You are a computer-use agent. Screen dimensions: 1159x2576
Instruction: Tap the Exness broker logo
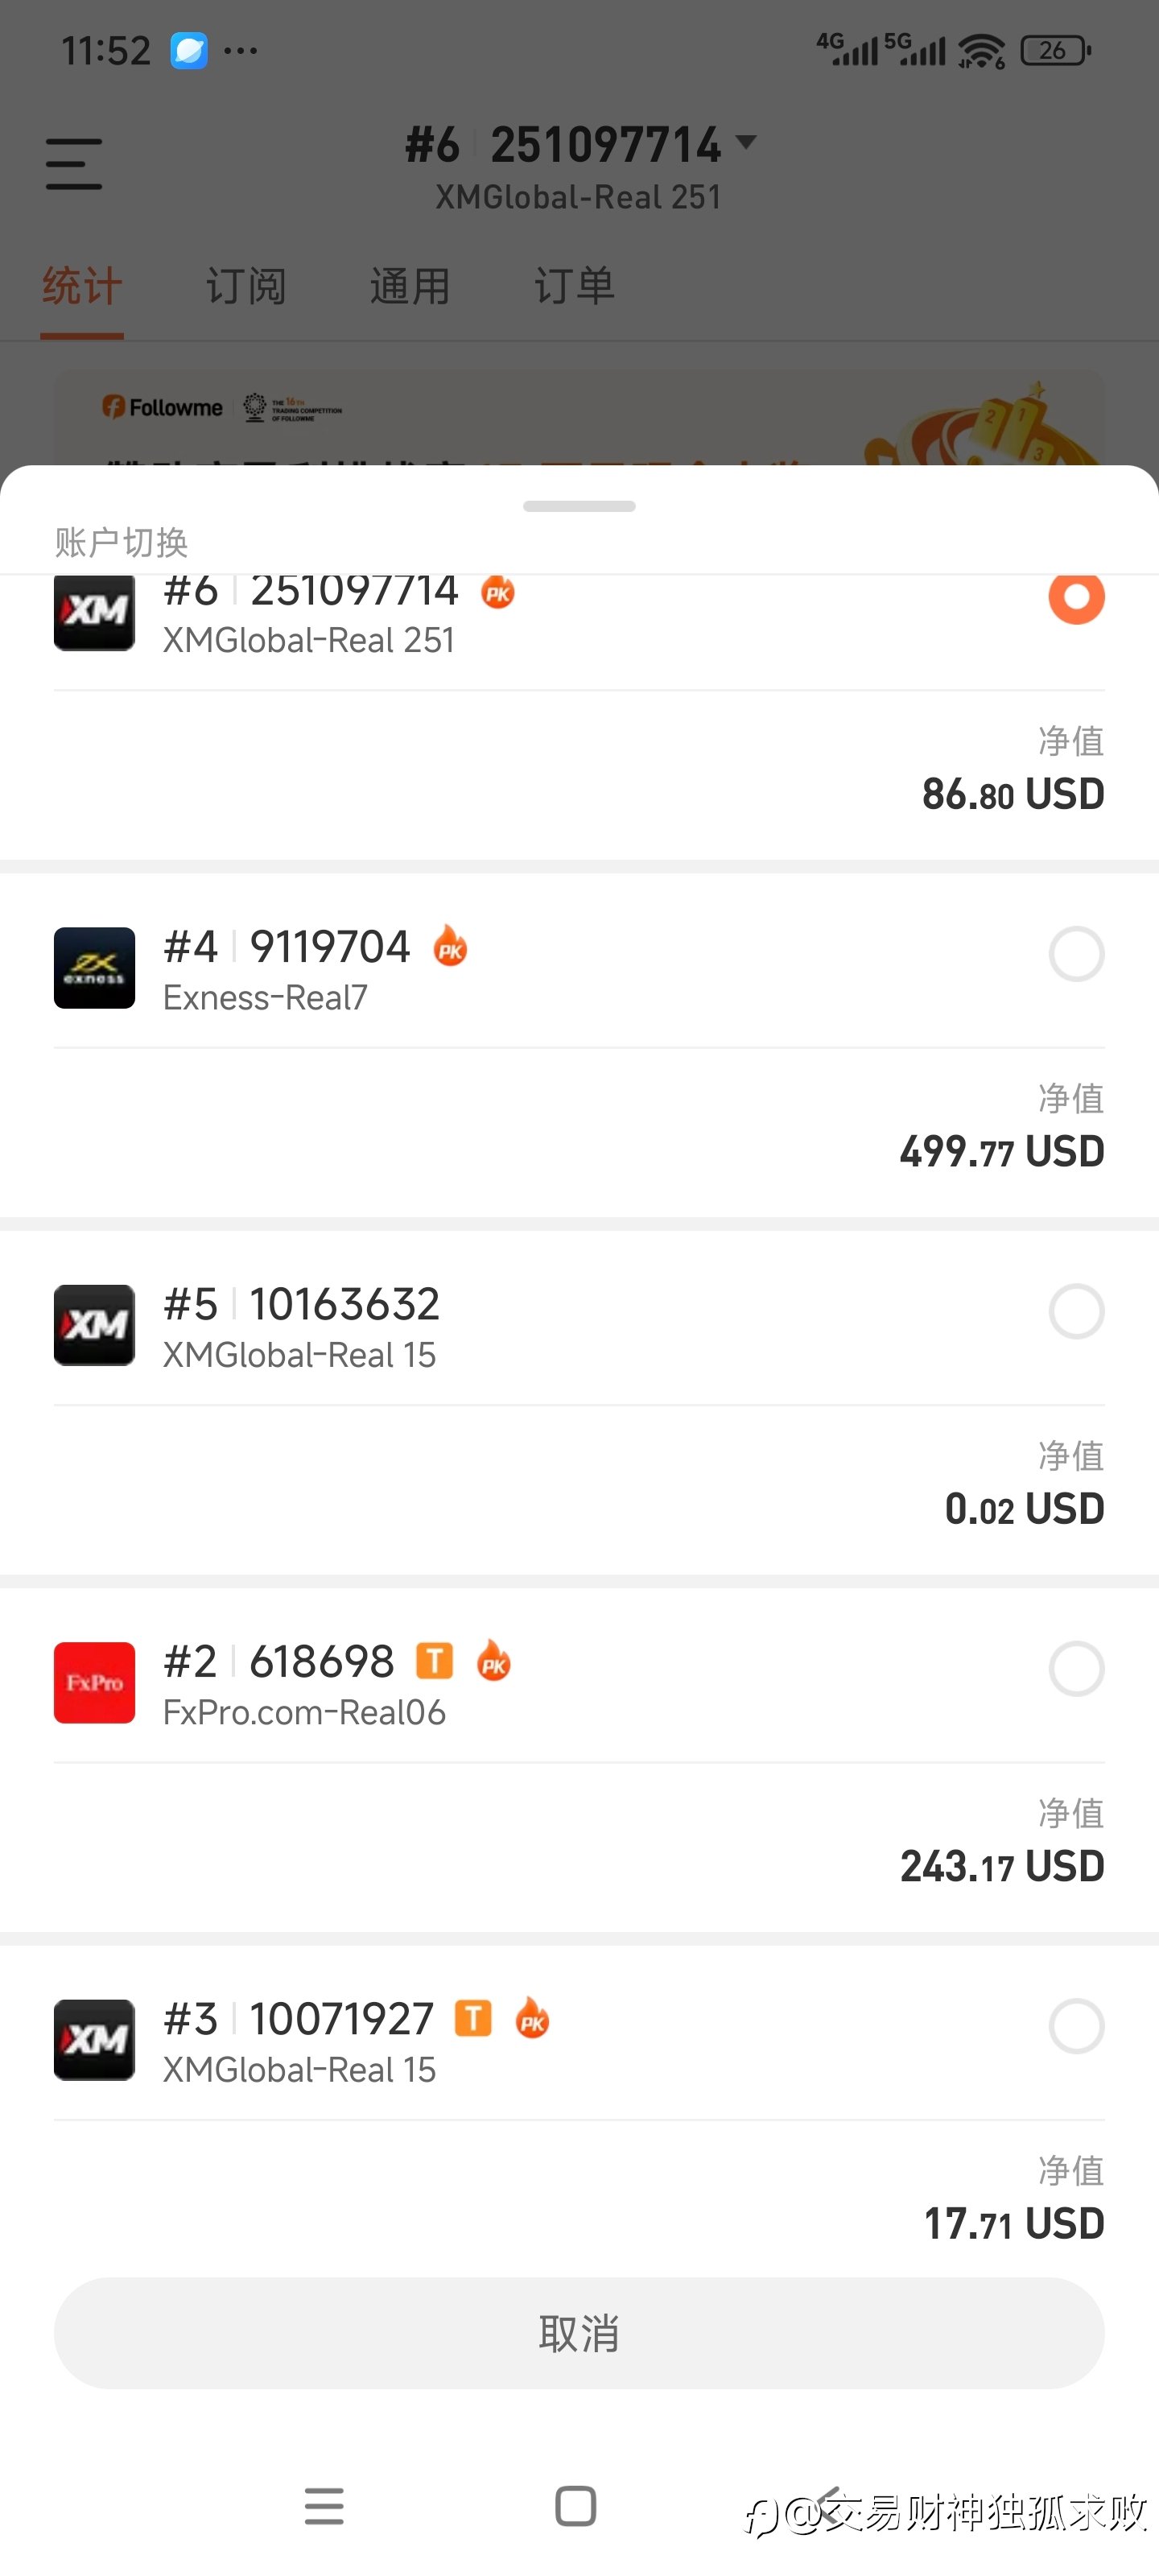tap(94, 967)
